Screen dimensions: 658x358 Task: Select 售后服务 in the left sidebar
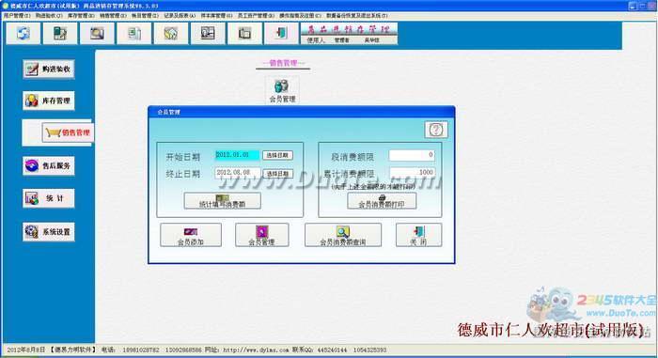pyautogui.click(x=49, y=165)
